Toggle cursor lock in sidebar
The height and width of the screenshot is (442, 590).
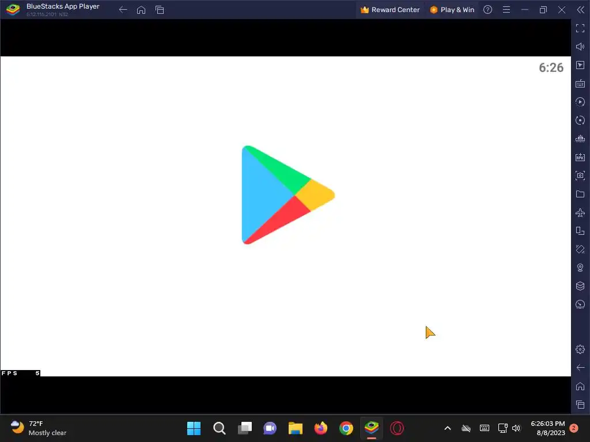(580, 65)
